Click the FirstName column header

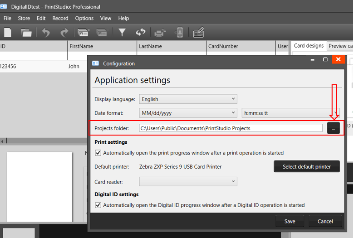(x=102, y=46)
